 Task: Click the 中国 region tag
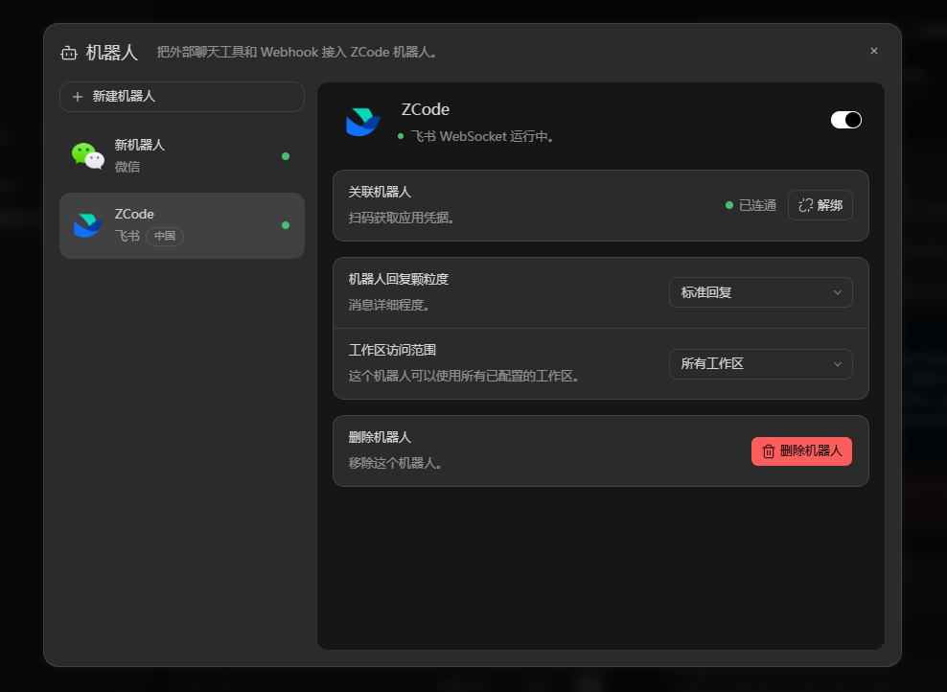click(165, 236)
